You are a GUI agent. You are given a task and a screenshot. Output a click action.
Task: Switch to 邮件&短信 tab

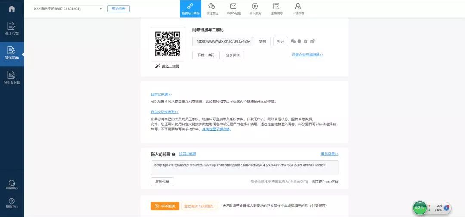[233, 9]
